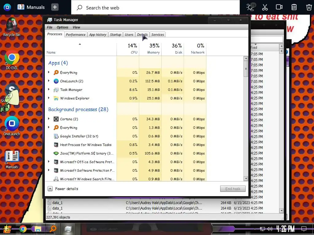Screen dimensions: 314x235
Task: Expand the Task Manager process row
Action: 49,90
